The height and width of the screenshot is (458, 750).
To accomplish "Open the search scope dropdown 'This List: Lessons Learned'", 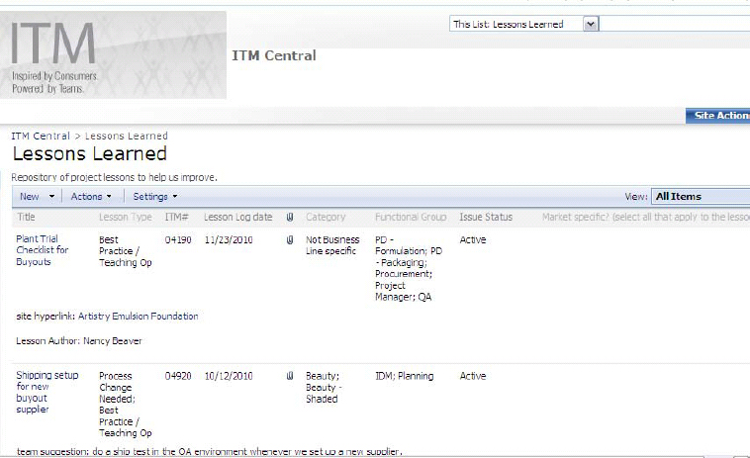I will coord(591,24).
